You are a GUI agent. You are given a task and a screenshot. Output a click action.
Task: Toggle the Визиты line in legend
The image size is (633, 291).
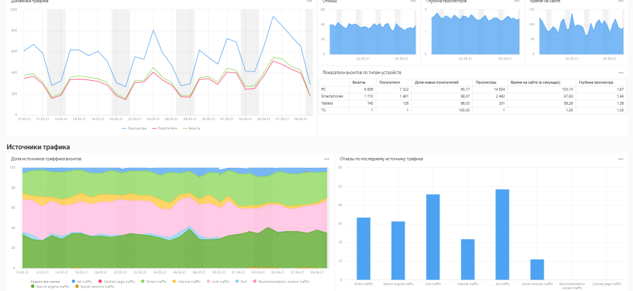(193, 128)
